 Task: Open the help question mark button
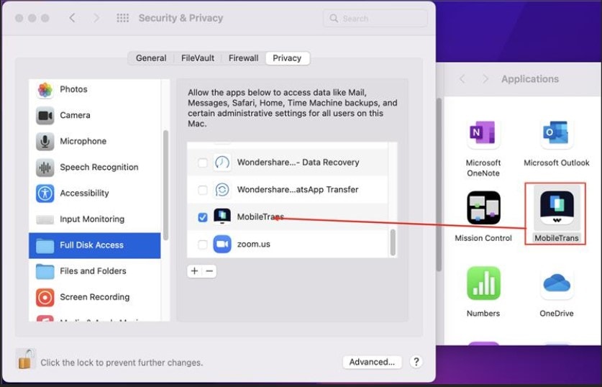[416, 362]
